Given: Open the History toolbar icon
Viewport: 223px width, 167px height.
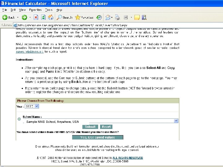Looking at the screenshot, I should pos(99,17).
